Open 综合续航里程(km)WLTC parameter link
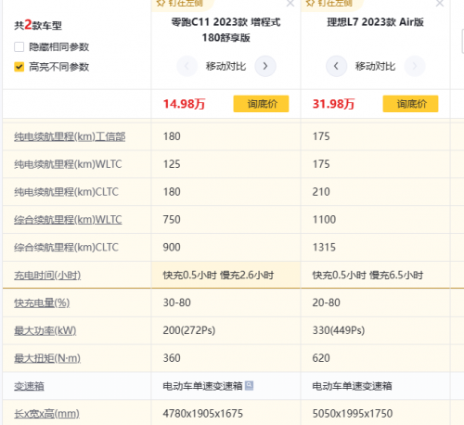This screenshot has width=464, height=425. [x=68, y=220]
